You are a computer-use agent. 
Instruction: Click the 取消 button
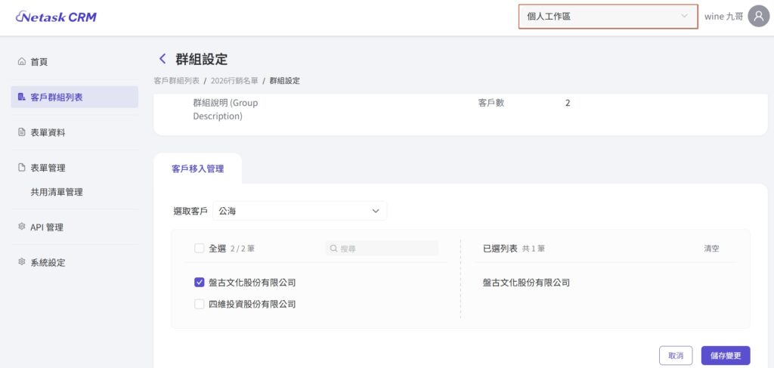click(675, 355)
